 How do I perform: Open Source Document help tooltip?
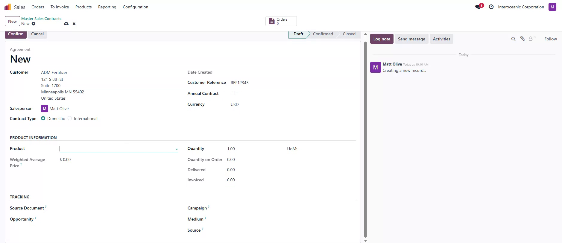(46, 207)
